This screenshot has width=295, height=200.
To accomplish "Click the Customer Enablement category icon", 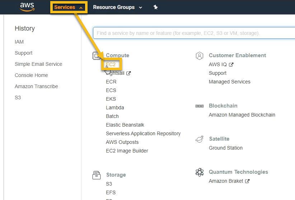I will [x=200, y=56].
